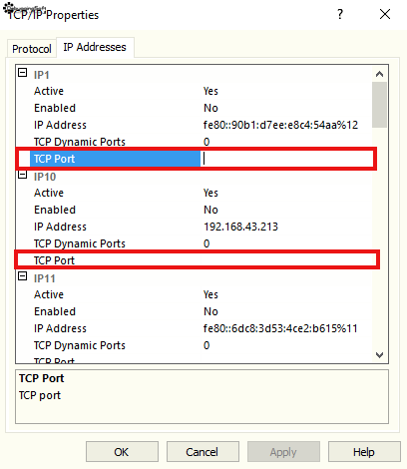
Task: Select IP10 Enabled value No
Action: tap(210, 210)
